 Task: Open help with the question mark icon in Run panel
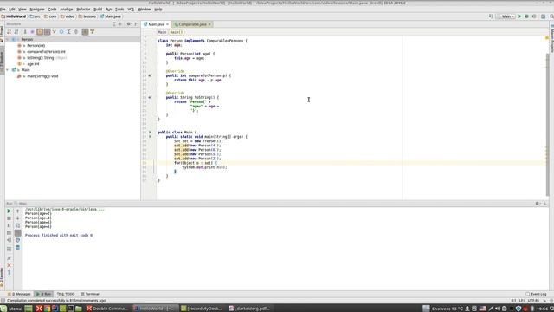[x=10, y=273]
